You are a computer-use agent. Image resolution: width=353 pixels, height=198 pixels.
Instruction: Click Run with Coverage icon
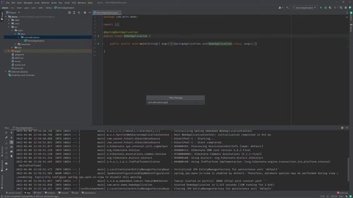(330, 8)
